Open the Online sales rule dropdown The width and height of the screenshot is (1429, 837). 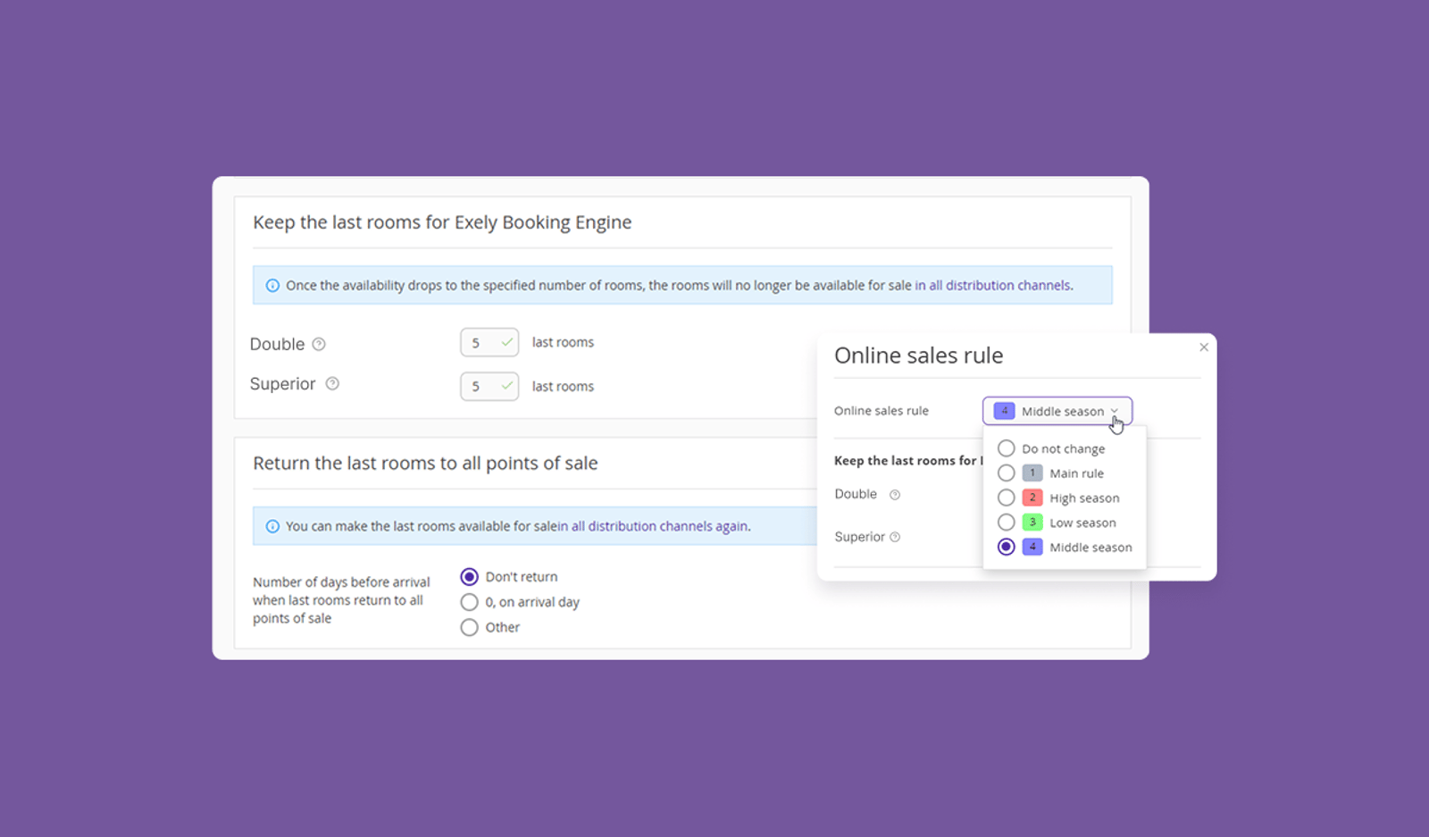[1057, 411]
